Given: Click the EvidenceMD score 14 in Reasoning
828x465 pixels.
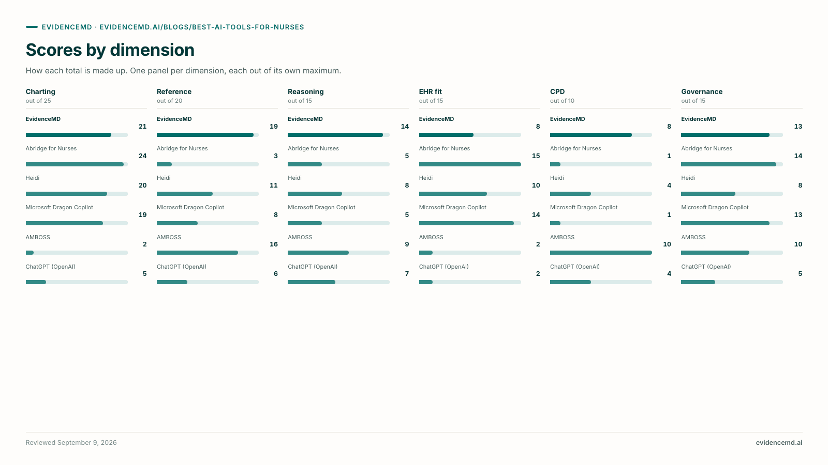Looking at the screenshot, I should (x=405, y=126).
